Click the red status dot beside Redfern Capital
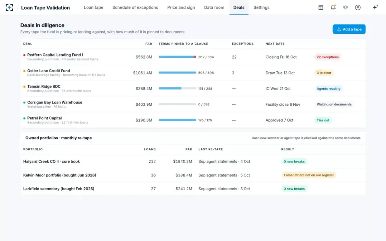The image size is (386, 241). coord(24,55)
